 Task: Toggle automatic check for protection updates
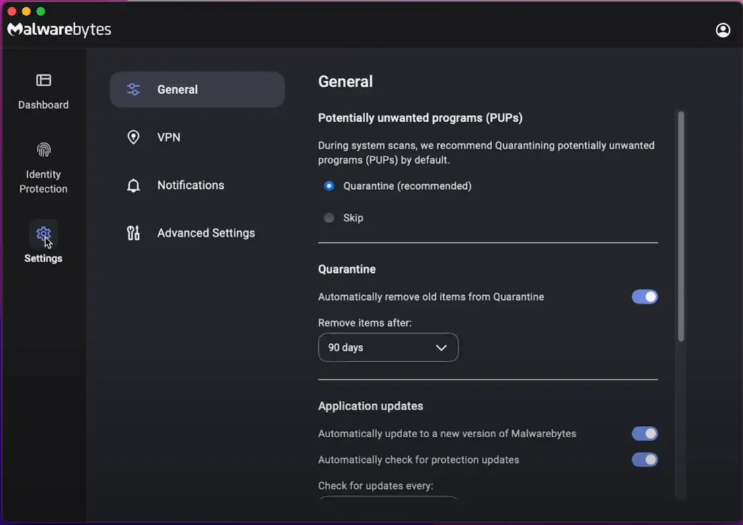click(x=645, y=460)
